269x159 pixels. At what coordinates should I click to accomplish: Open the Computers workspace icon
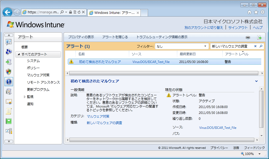coord(9,52)
